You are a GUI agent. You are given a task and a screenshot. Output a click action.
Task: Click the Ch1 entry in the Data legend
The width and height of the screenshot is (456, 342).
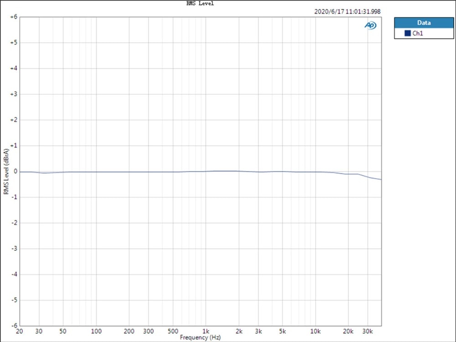point(417,33)
